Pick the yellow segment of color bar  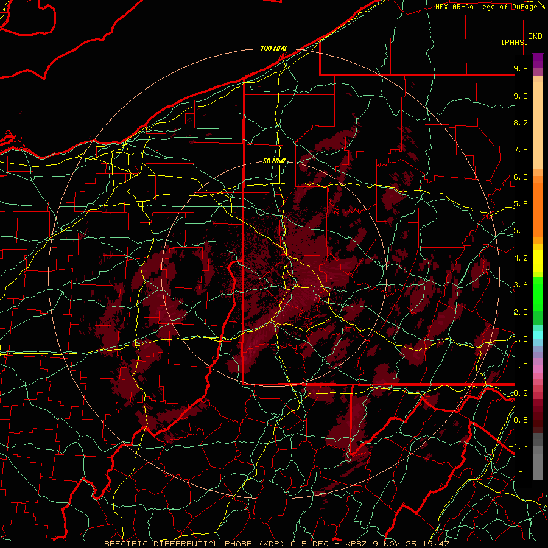(538, 261)
